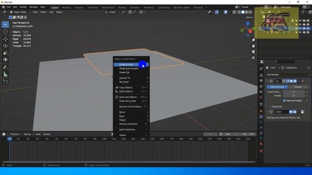Viewport: 312px width, 175px height.
Task: Open the Particles properties tab
Action: 261,122
